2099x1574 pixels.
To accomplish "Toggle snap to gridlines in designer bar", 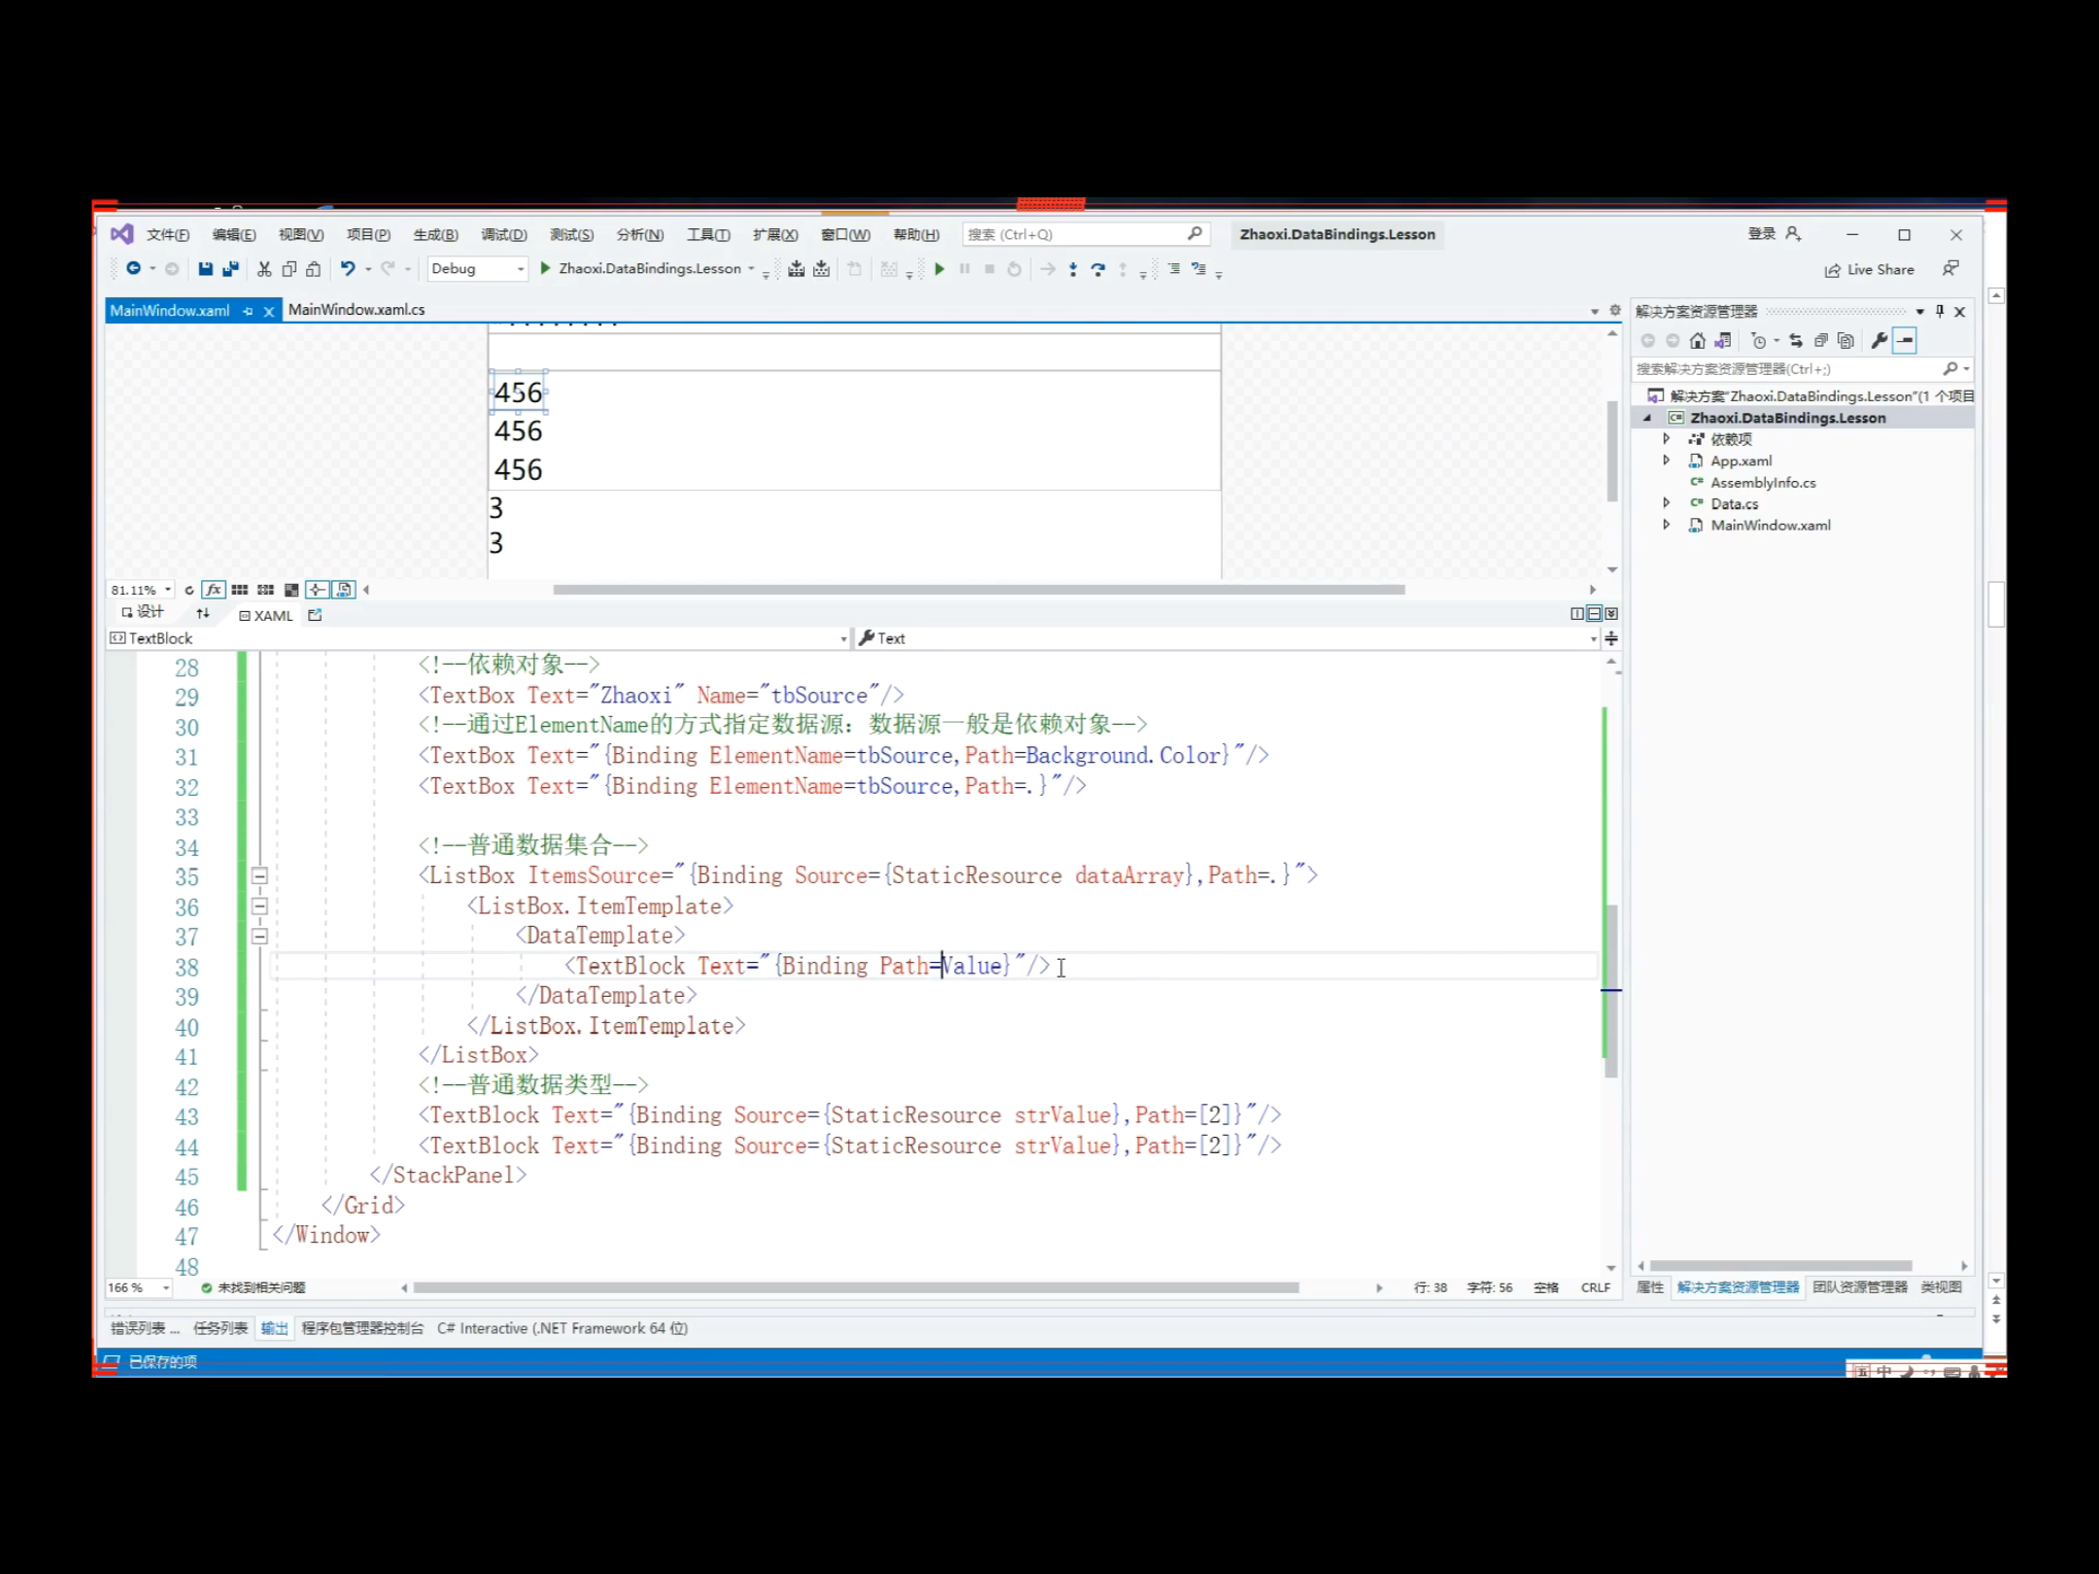I will point(265,590).
